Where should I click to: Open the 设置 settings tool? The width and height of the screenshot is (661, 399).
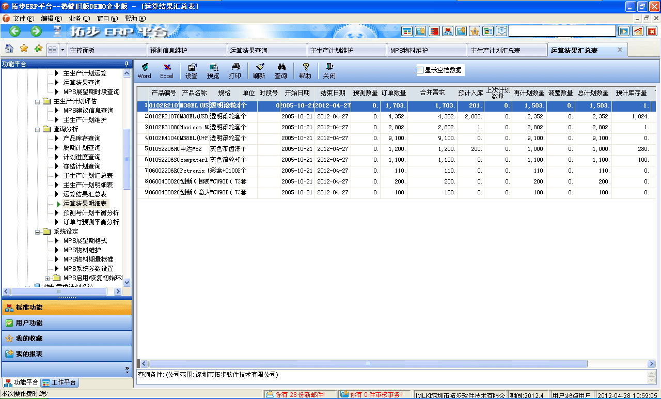(x=192, y=70)
